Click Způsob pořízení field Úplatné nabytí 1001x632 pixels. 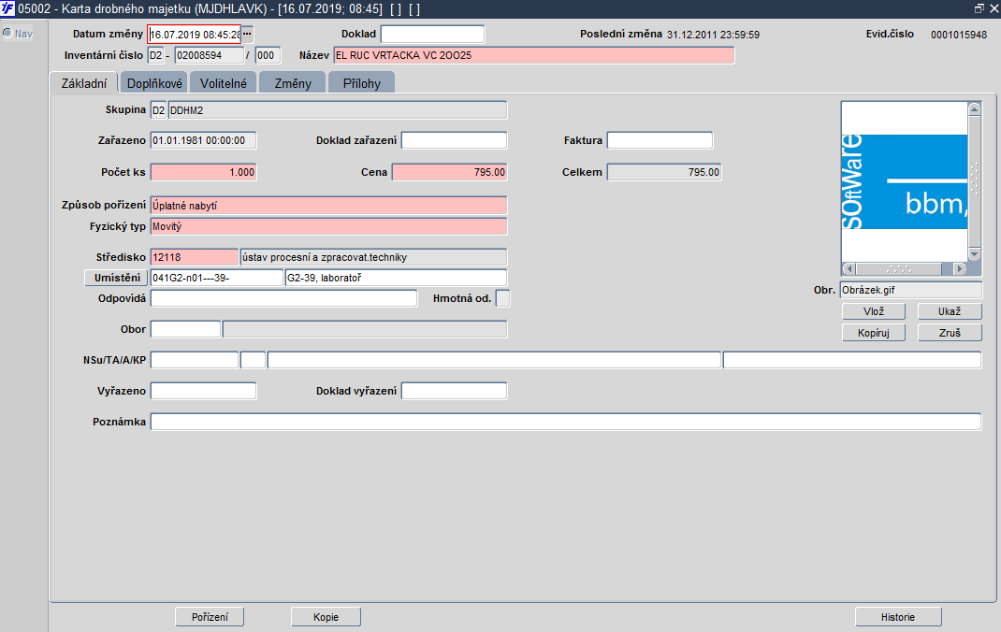328,206
